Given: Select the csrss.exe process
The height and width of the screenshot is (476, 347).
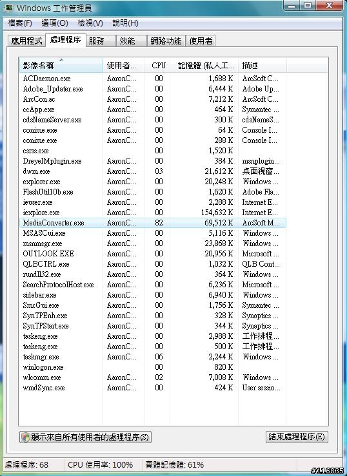Looking at the screenshot, I should coord(152,151).
